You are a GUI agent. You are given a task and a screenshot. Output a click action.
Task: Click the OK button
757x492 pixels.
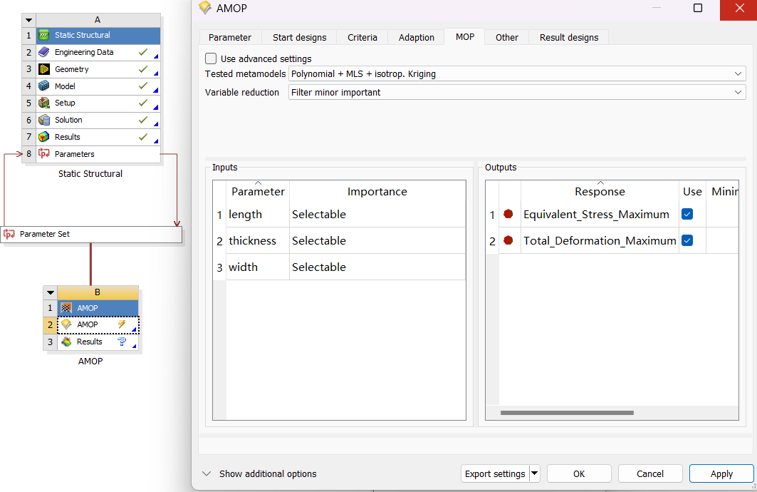[x=579, y=473]
